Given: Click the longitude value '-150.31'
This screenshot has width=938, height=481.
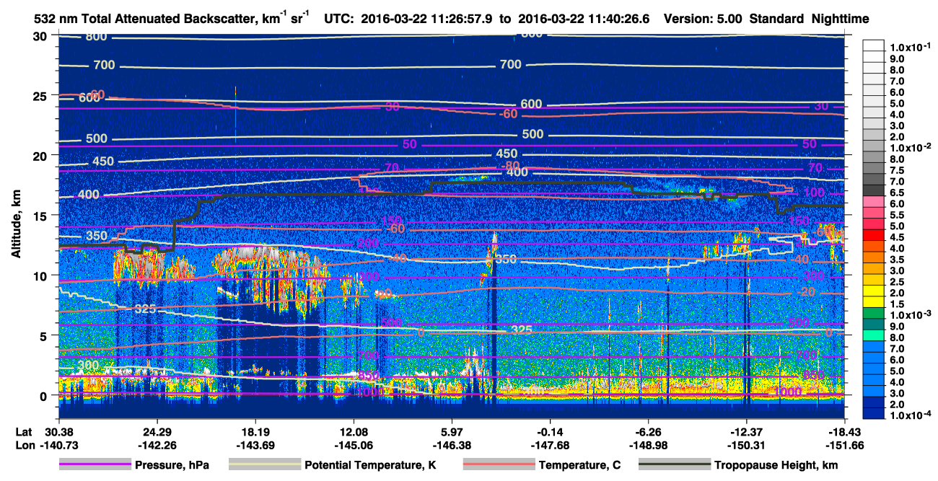Looking at the screenshot, I should pos(747,445).
